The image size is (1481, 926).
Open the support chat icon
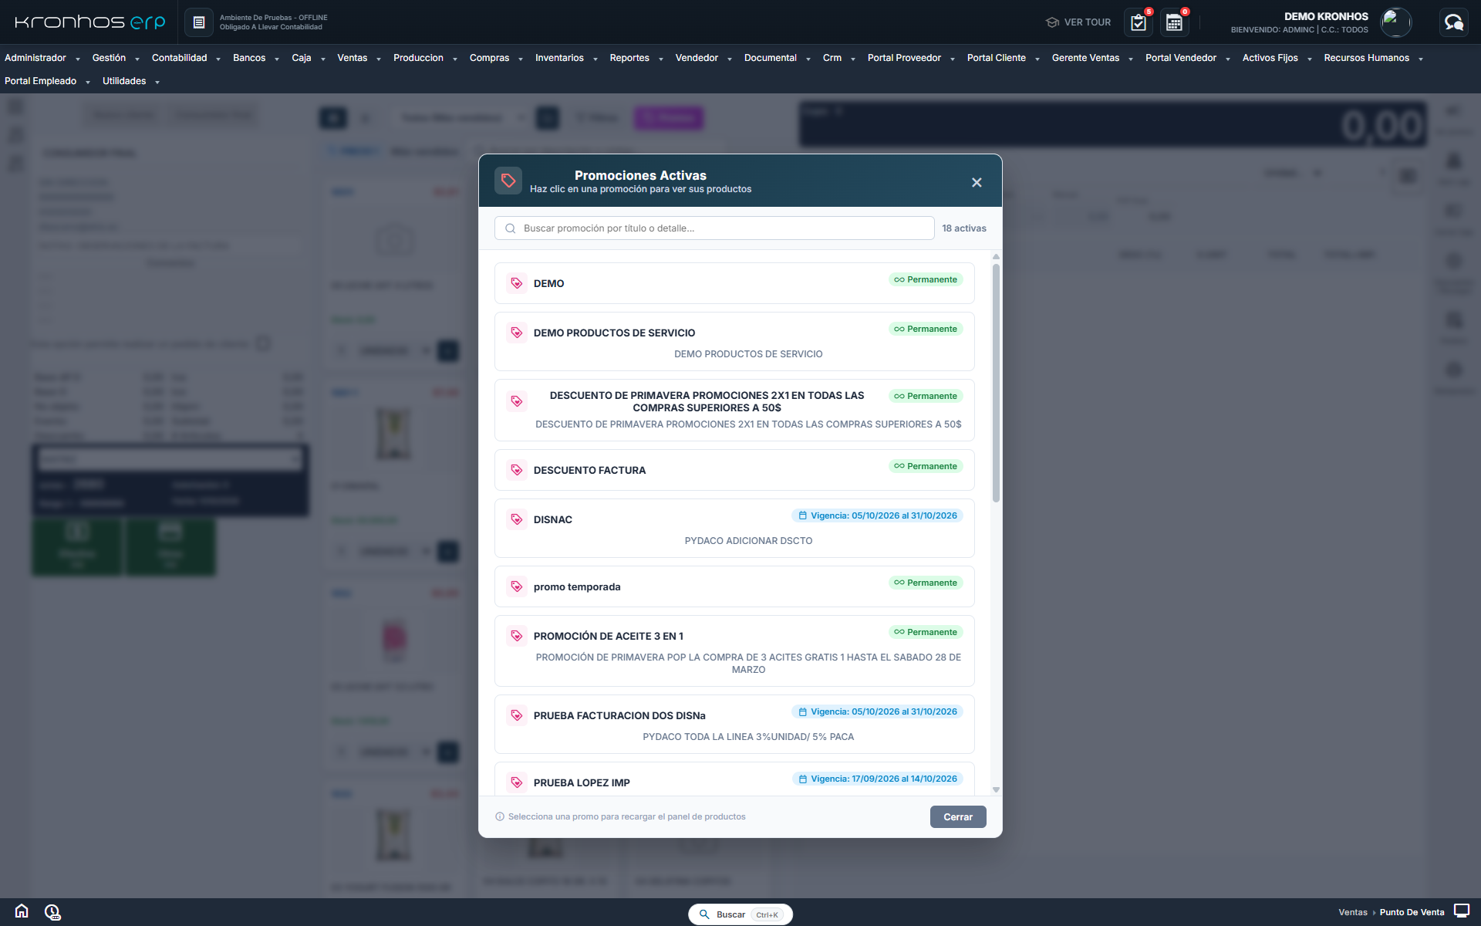1454,22
